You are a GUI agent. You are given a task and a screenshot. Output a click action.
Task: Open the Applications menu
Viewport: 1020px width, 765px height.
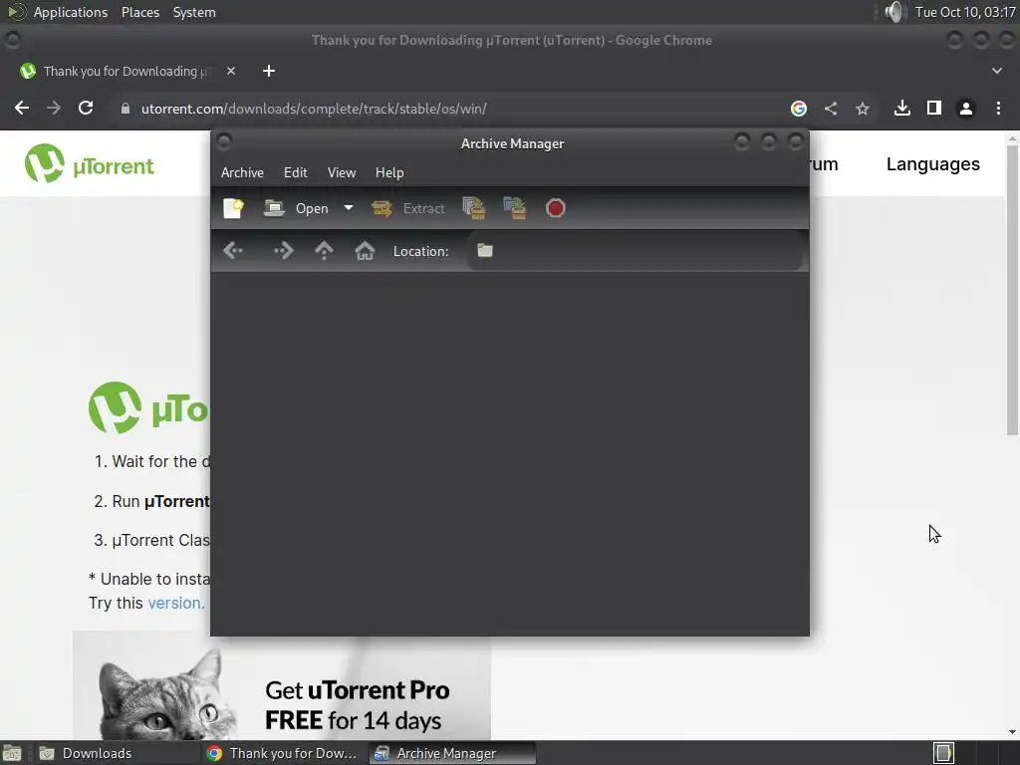pyautogui.click(x=71, y=12)
